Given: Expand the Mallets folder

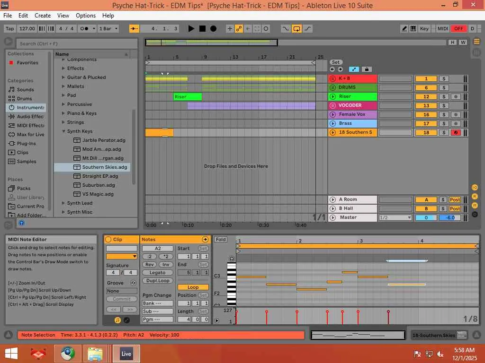Looking at the screenshot, I should click(63, 86).
